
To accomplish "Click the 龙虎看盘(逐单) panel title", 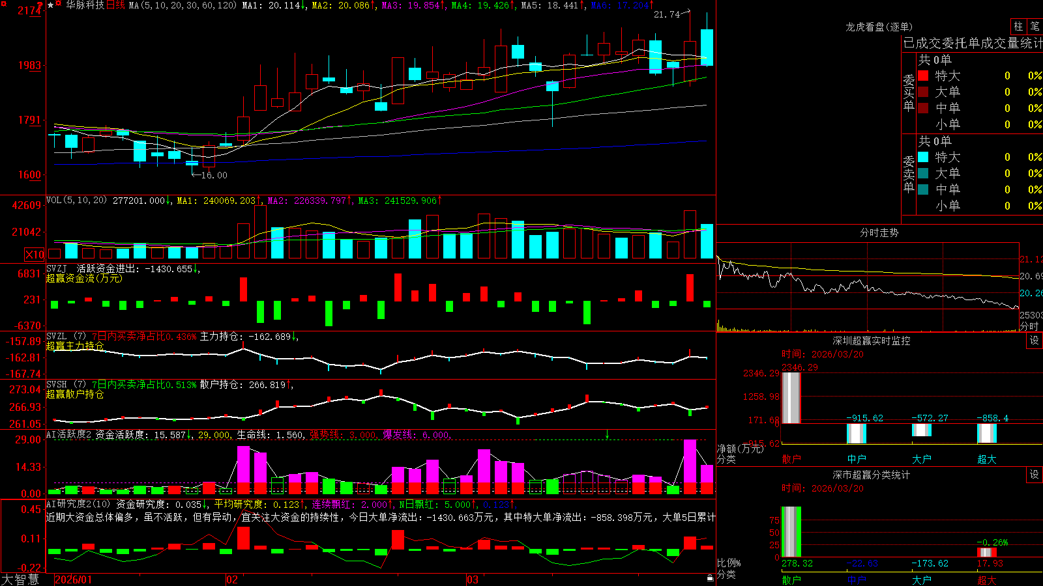I will (879, 27).
